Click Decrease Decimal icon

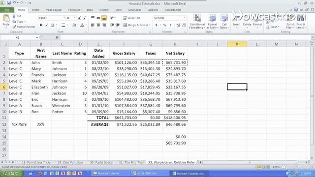tap(184, 25)
